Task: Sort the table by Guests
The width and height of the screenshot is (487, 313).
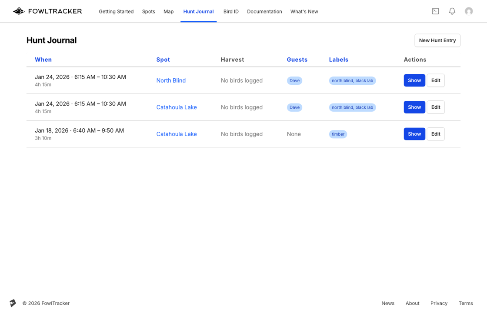Action: coord(297,60)
